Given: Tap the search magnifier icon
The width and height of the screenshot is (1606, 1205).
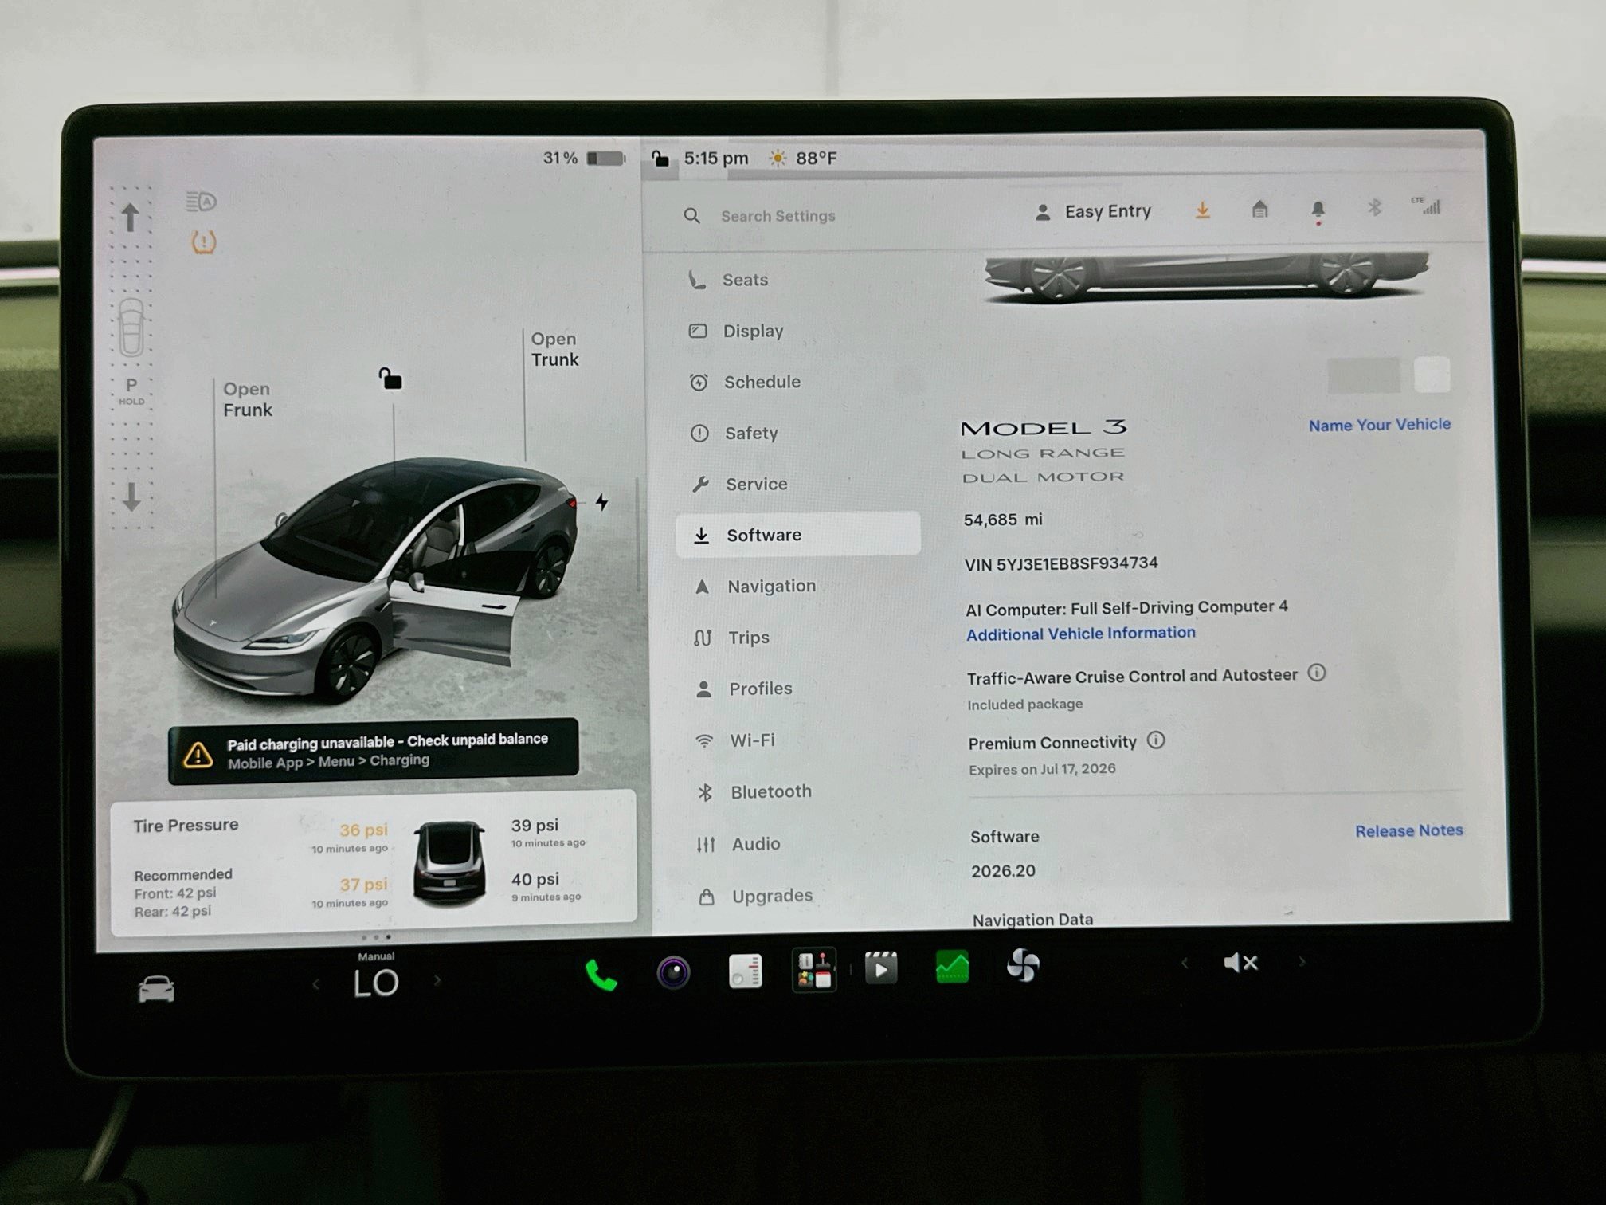Looking at the screenshot, I should click(691, 216).
